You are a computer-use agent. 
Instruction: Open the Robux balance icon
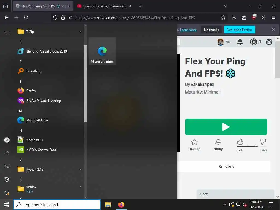(253, 42)
